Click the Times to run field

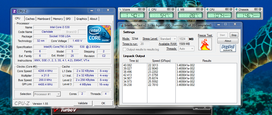click(145, 44)
